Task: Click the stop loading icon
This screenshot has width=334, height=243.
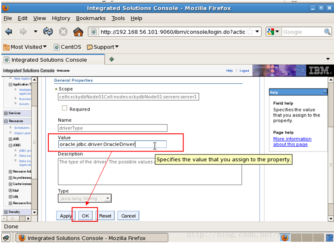Action: [63, 32]
